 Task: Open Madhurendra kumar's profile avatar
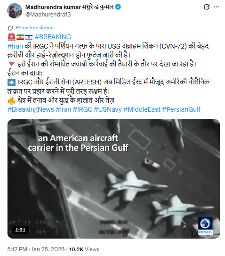(15, 11)
